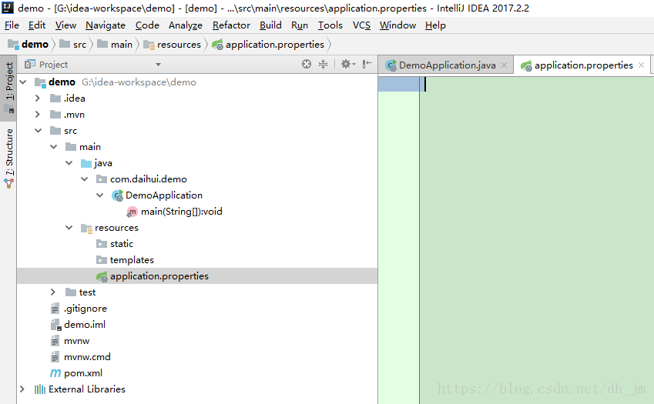Collapse the src folder
654x404 pixels.
(39, 131)
